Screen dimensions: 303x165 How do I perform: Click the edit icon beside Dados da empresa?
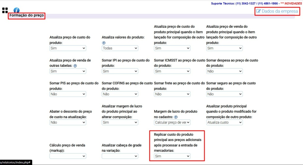(x=258, y=11)
